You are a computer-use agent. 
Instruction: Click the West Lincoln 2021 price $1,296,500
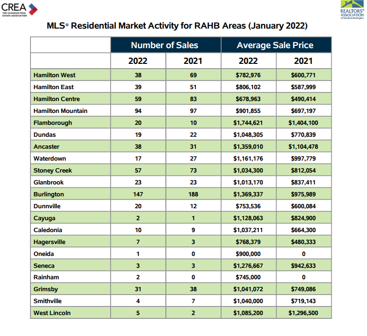click(x=303, y=313)
